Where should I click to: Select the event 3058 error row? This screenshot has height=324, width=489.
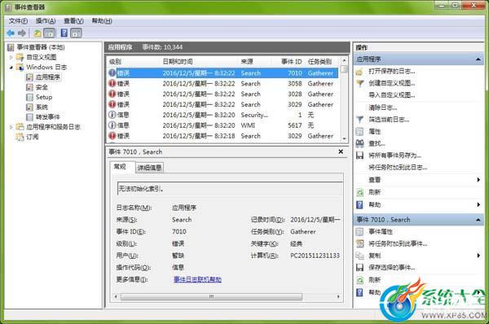coord(222,84)
